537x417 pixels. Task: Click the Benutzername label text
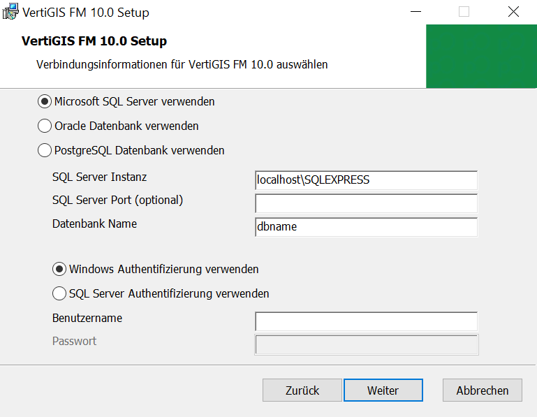[x=87, y=319]
